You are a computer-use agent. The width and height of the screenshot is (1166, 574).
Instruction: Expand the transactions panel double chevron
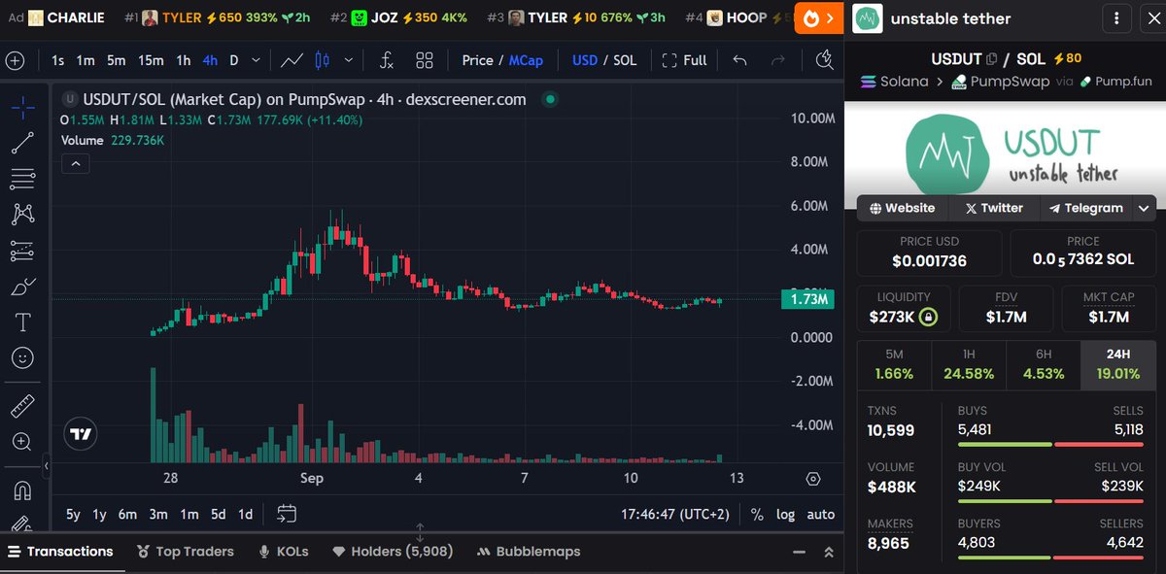pyautogui.click(x=829, y=552)
